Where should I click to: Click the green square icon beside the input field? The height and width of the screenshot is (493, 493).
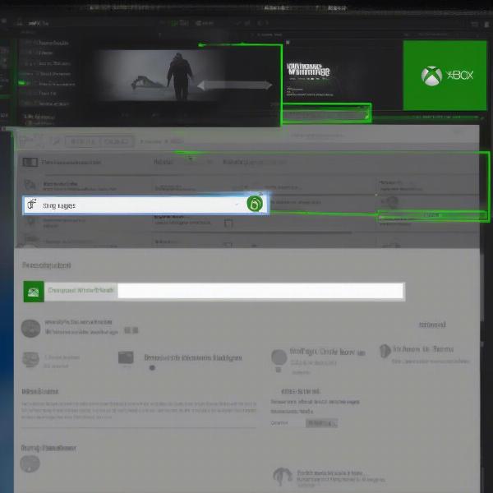click(x=34, y=292)
